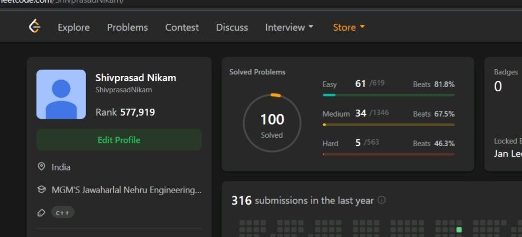This screenshot has height=237, width=522.
Task: Click the highlighted green submission day cell
Action: point(459,230)
